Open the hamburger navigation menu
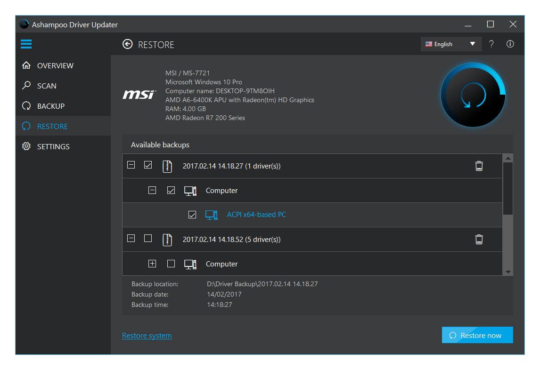This screenshot has height=370, width=540. pyautogui.click(x=26, y=44)
